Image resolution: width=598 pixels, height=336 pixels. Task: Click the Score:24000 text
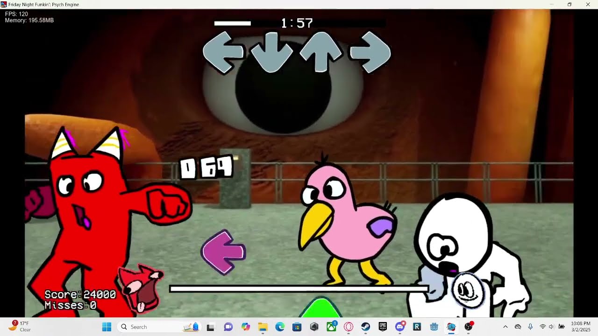click(x=80, y=294)
